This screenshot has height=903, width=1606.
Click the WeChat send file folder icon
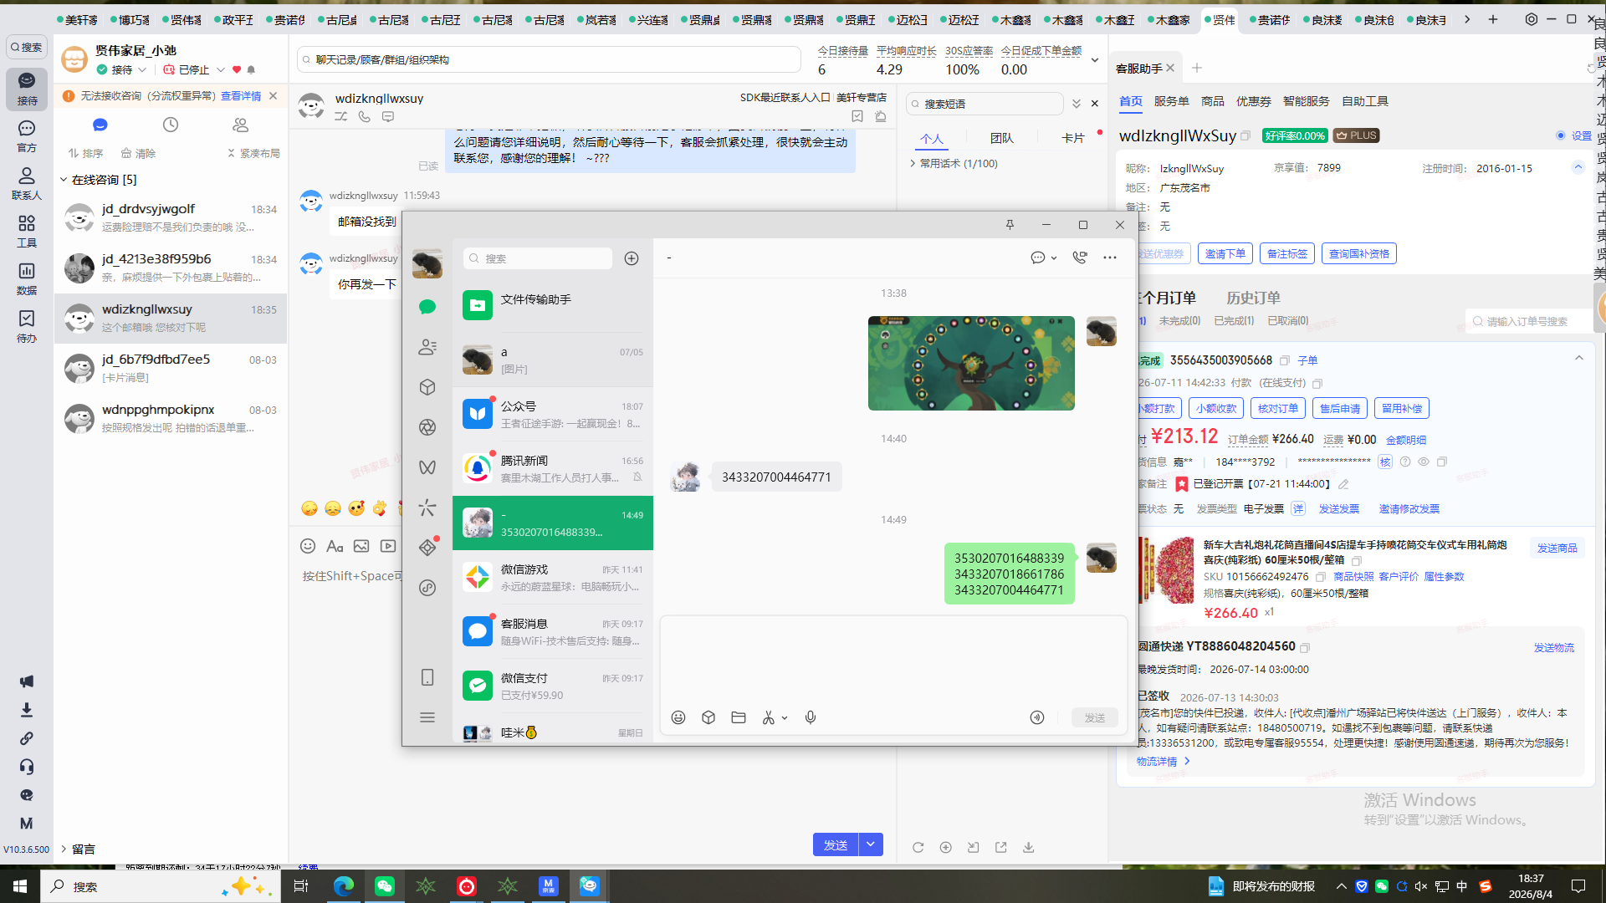(x=739, y=717)
